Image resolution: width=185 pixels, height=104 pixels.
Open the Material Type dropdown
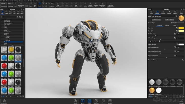[x=177, y=23]
